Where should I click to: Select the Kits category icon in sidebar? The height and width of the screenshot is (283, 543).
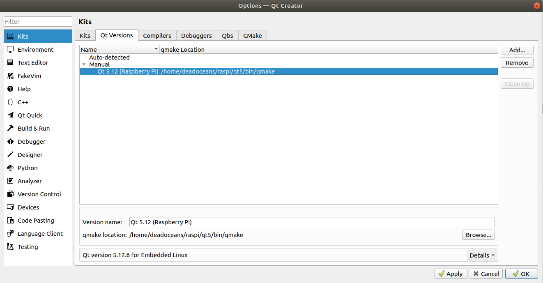coord(10,37)
